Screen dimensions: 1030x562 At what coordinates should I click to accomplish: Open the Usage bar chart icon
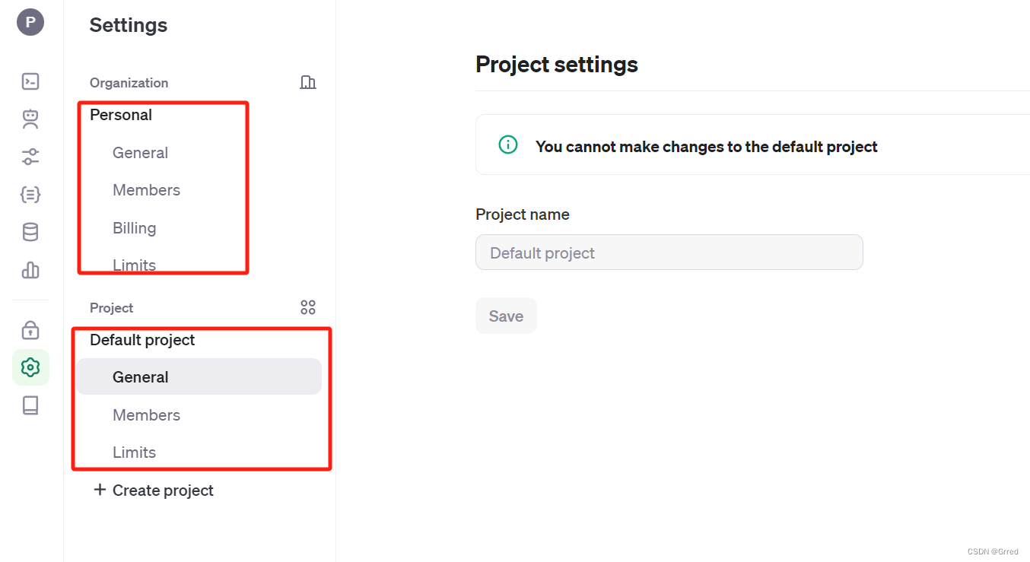pyautogui.click(x=30, y=270)
